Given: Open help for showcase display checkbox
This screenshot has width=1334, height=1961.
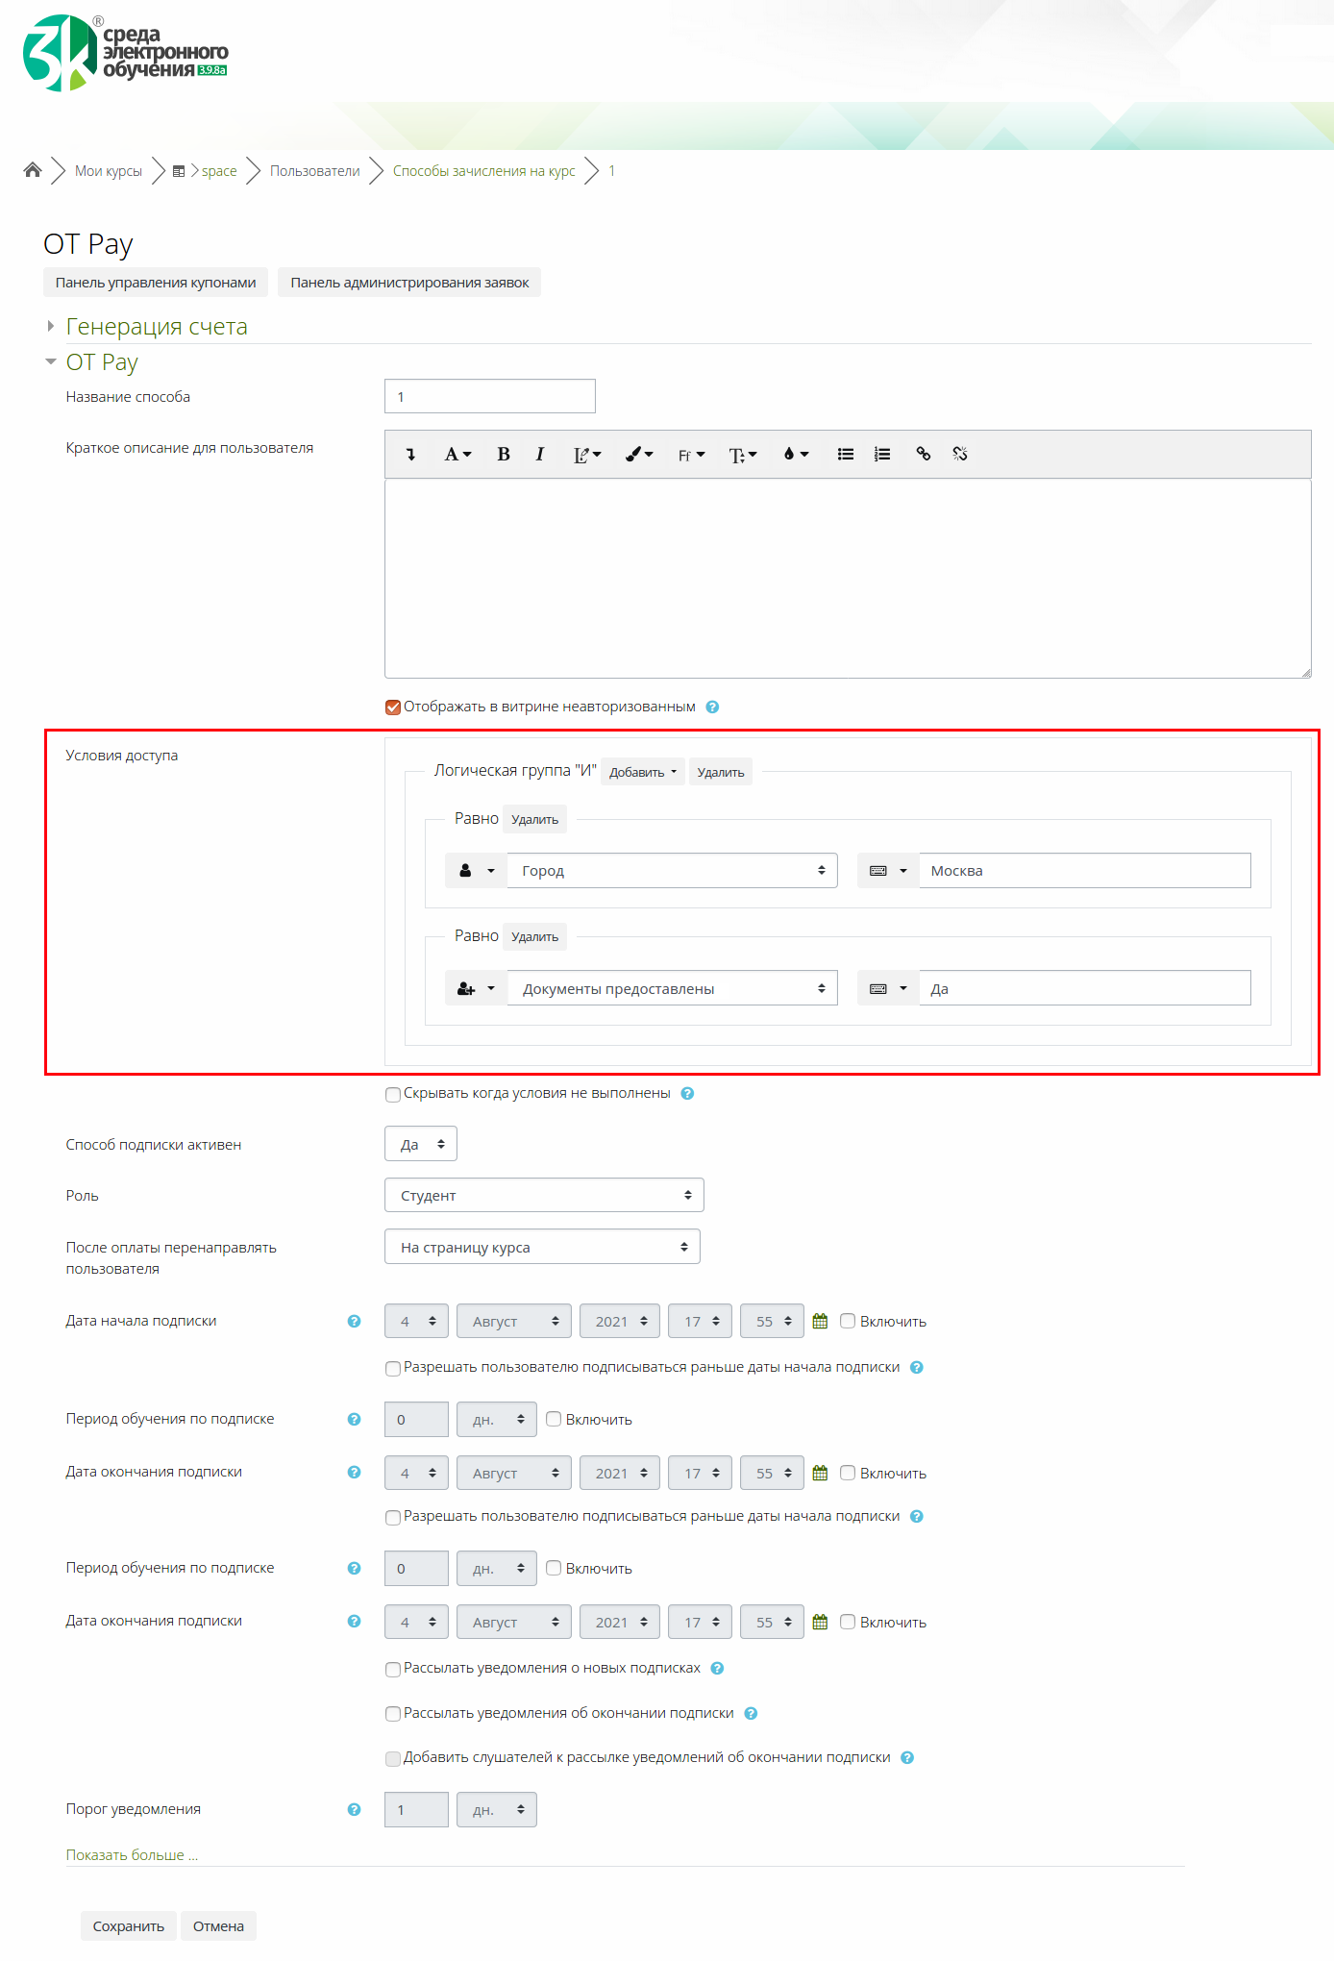Looking at the screenshot, I should coord(712,707).
